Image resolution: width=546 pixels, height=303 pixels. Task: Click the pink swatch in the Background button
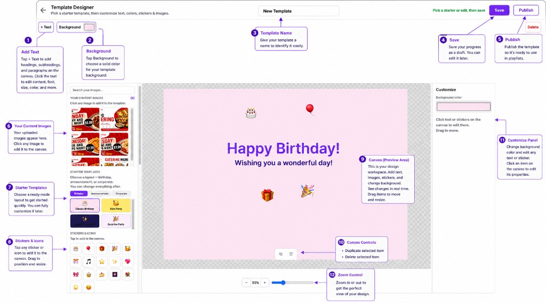(89, 27)
